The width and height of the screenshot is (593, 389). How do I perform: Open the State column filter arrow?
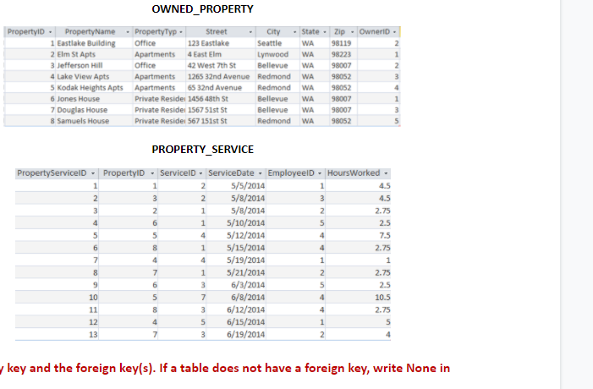[325, 32]
